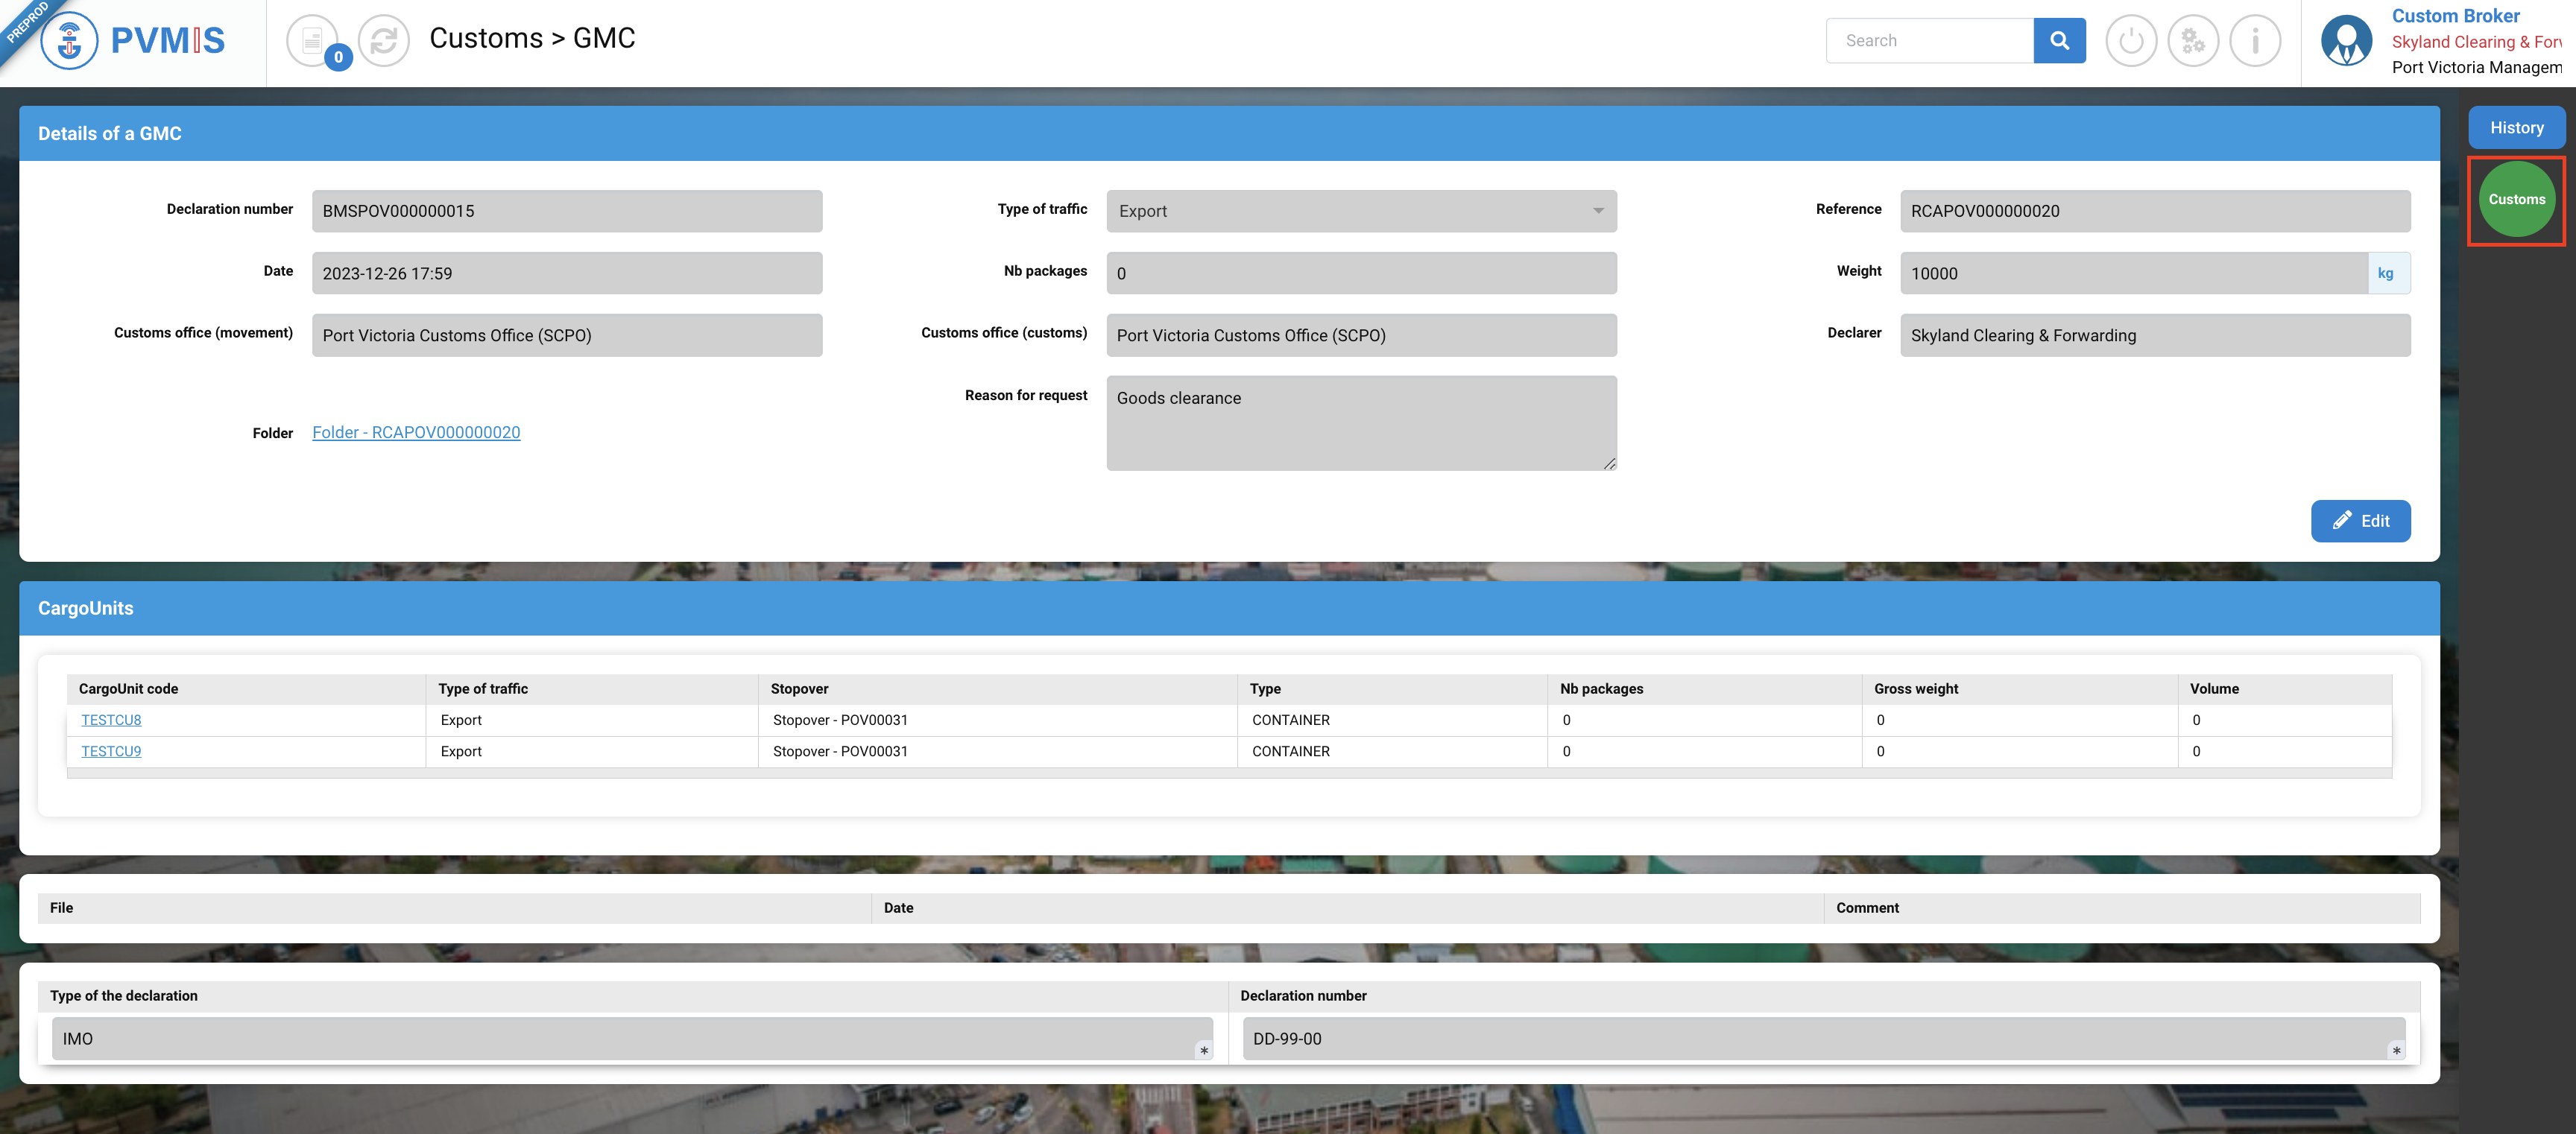This screenshot has height=1134, width=2576.
Task: Click the blue magnifier search button
Action: pyautogui.click(x=2059, y=41)
